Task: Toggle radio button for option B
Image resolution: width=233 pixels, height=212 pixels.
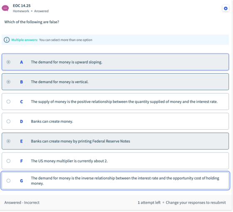Action: 8,81
